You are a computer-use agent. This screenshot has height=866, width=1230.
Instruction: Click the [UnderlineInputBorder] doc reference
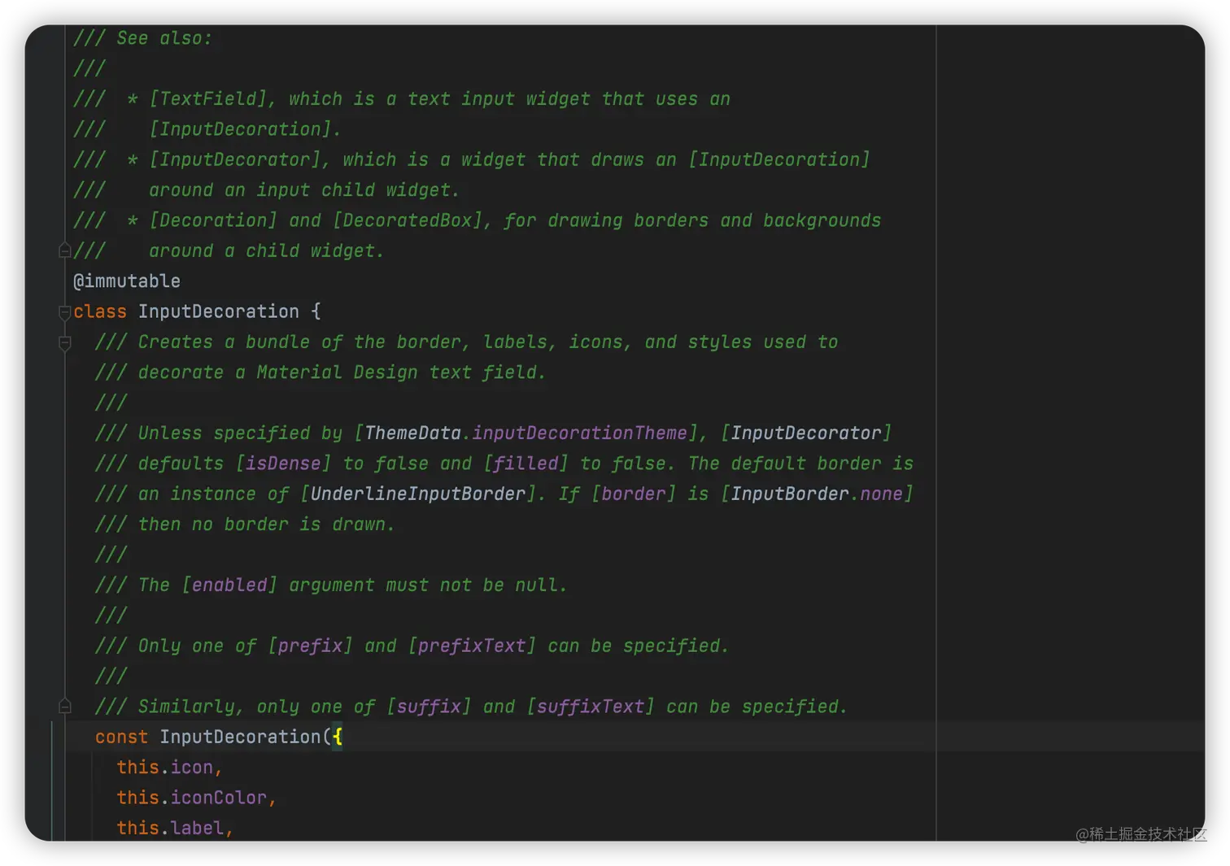(418, 494)
